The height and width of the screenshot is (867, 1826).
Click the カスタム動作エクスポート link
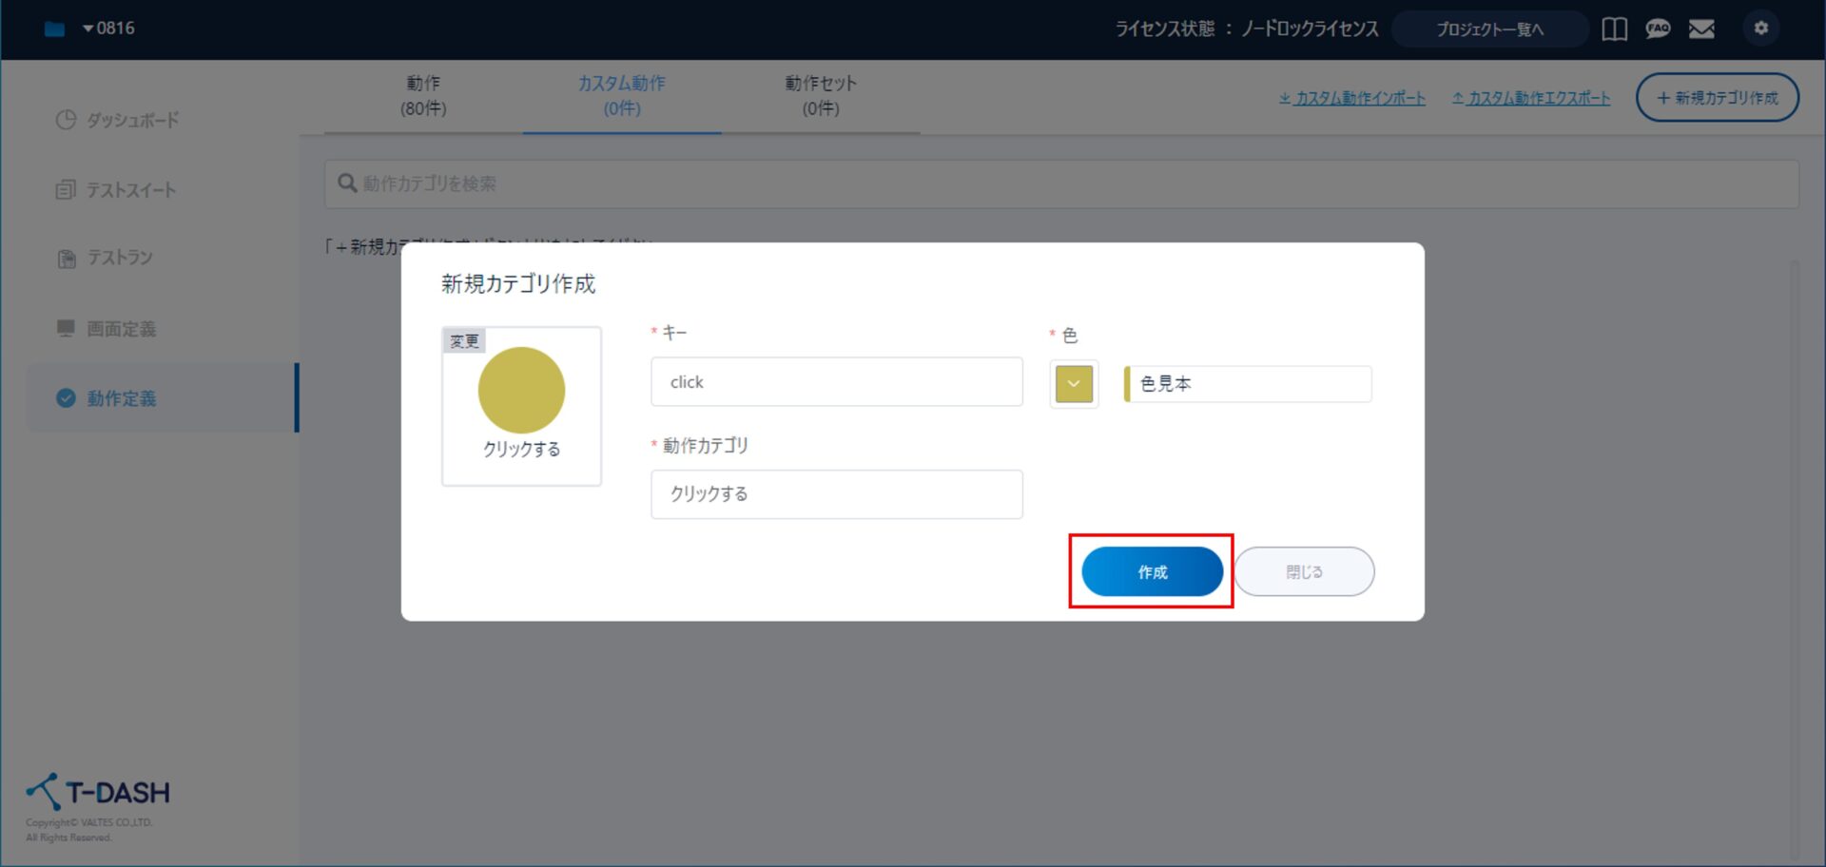(x=1531, y=98)
